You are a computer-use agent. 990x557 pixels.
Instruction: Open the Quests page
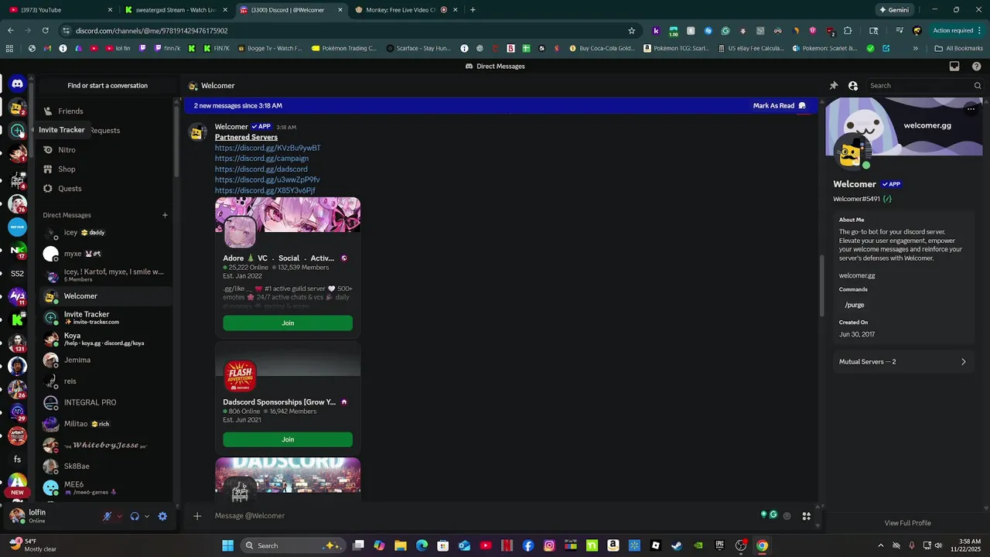107,189
